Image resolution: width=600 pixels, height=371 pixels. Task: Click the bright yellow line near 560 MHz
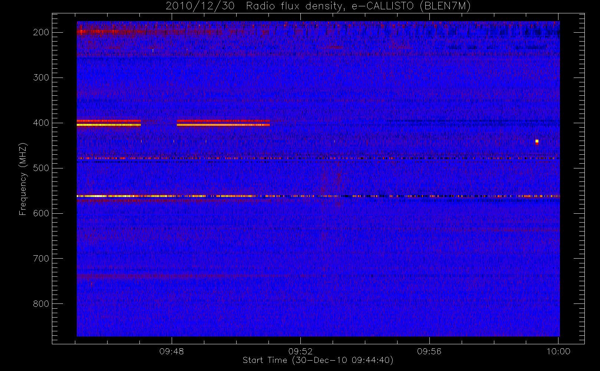[x=318, y=196]
